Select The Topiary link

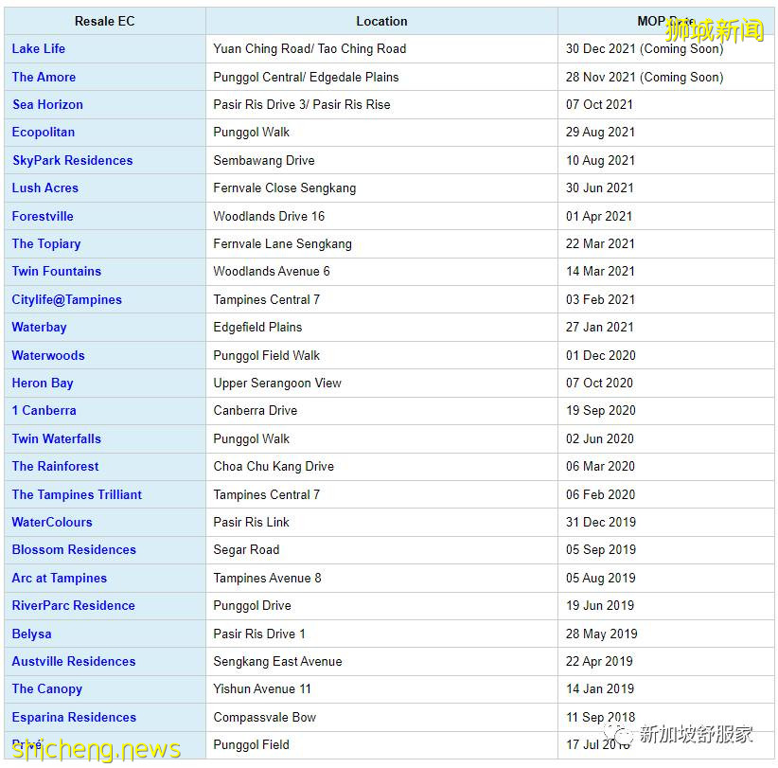(x=46, y=243)
